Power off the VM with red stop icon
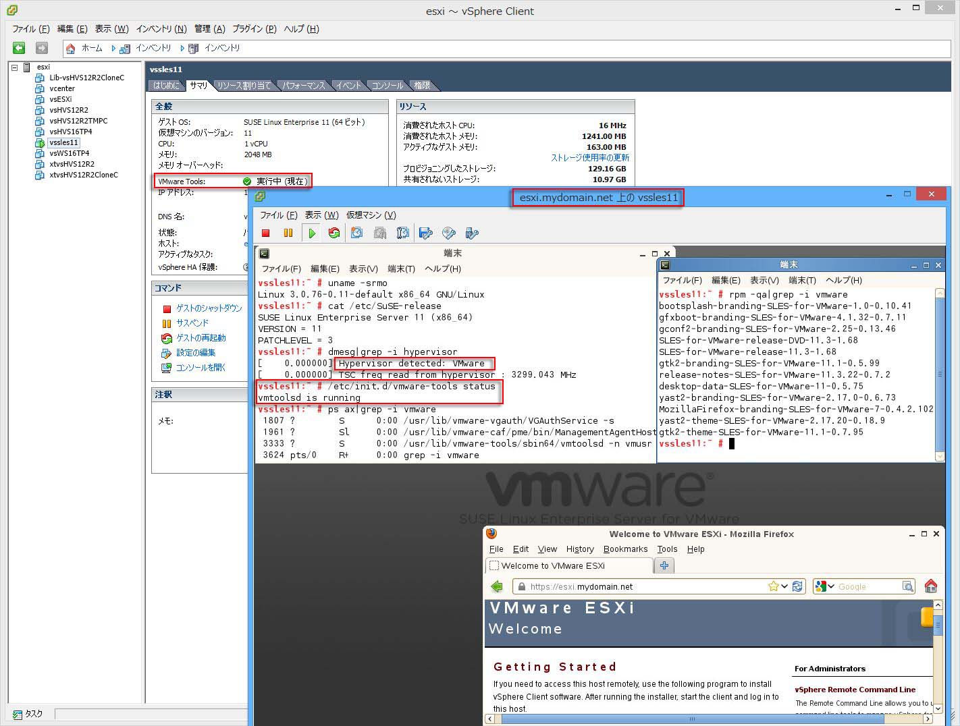Viewport: 960px width, 726px height. tap(266, 233)
